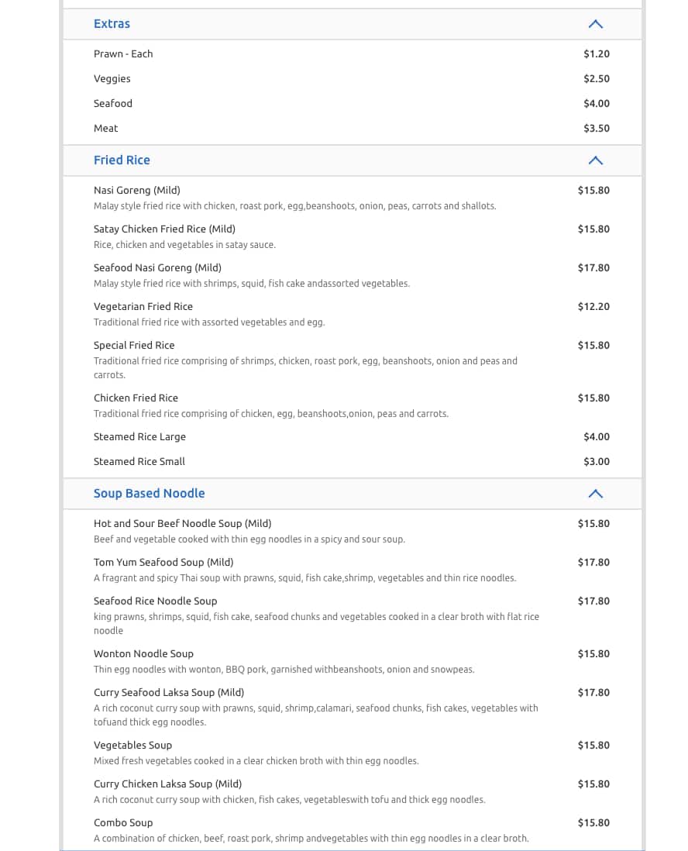Viewport: 688px width, 851px height.
Task: Collapse the Soup Based Noodle section chevron
Action: [x=594, y=493]
